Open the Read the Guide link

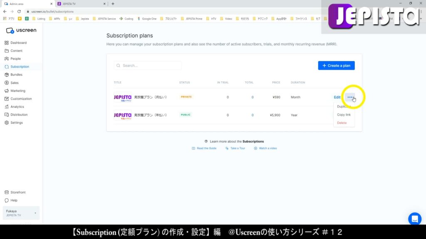[x=204, y=148]
